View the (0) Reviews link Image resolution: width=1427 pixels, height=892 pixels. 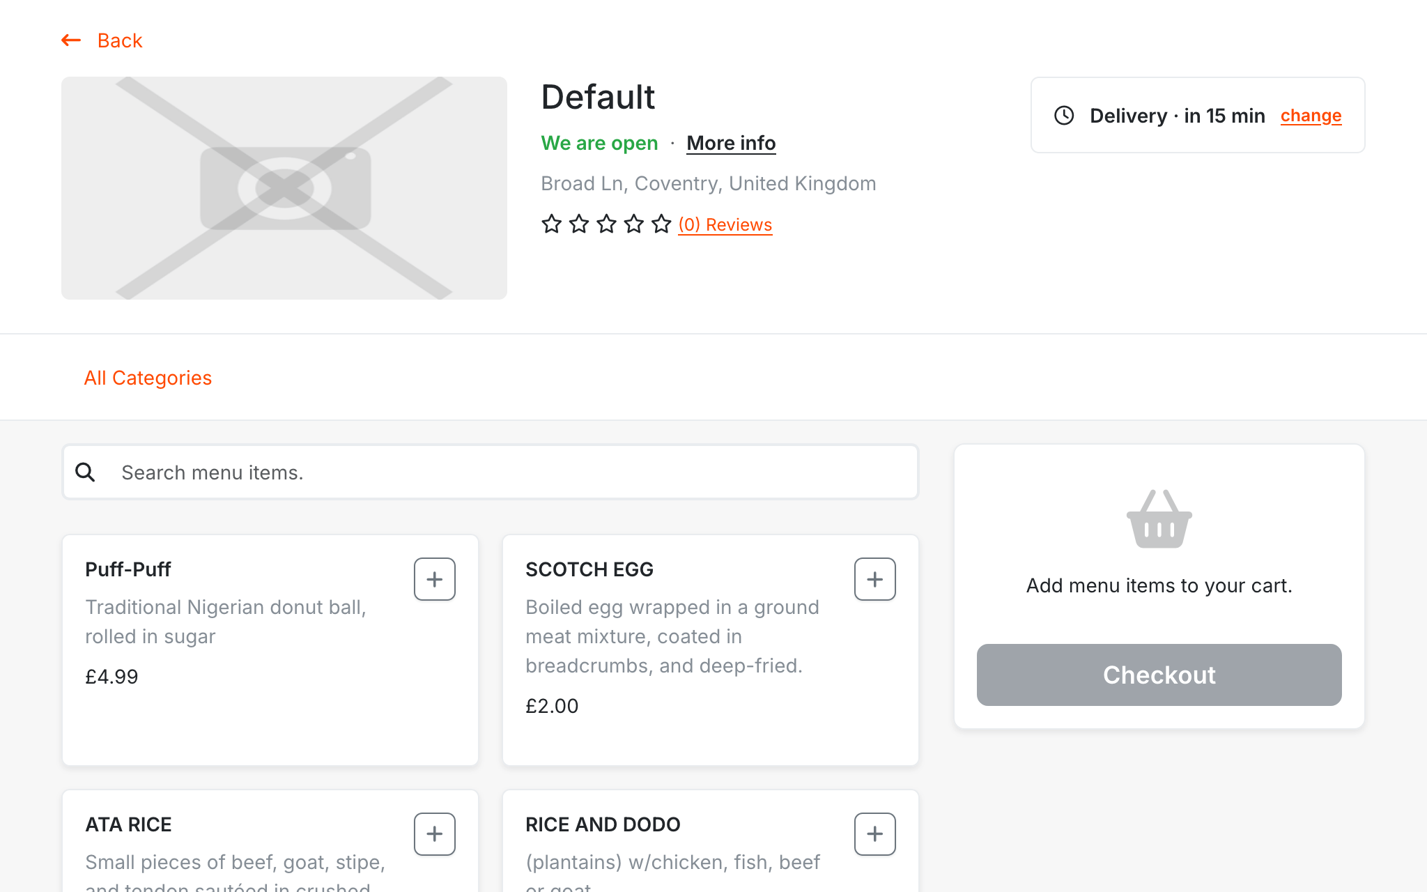(x=725, y=224)
